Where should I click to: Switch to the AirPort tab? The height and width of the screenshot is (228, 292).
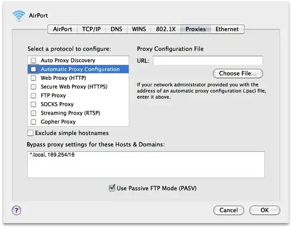pyautogui.click(x=62, y=29)
